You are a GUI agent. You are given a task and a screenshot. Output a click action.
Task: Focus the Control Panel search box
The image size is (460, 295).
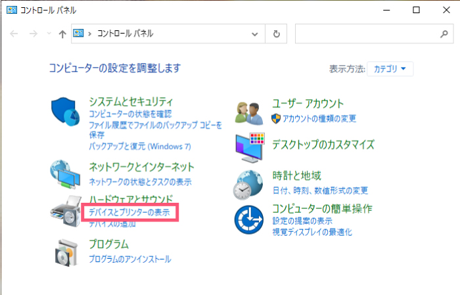pyautogui.click(x=375, y=34)
